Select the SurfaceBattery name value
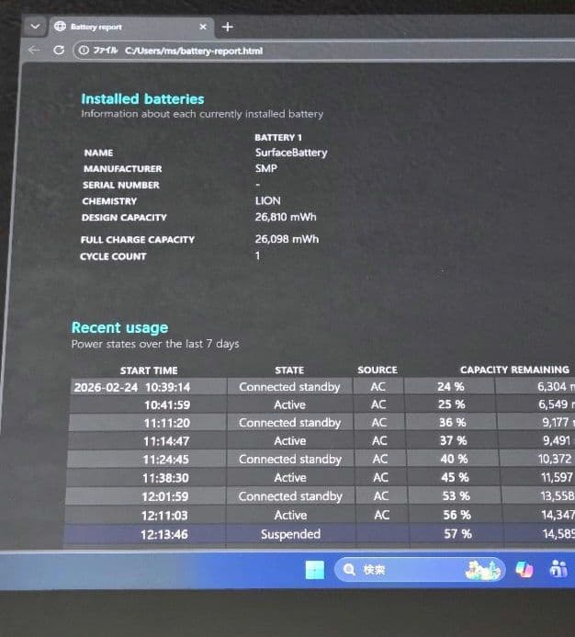 pos(291,153)
